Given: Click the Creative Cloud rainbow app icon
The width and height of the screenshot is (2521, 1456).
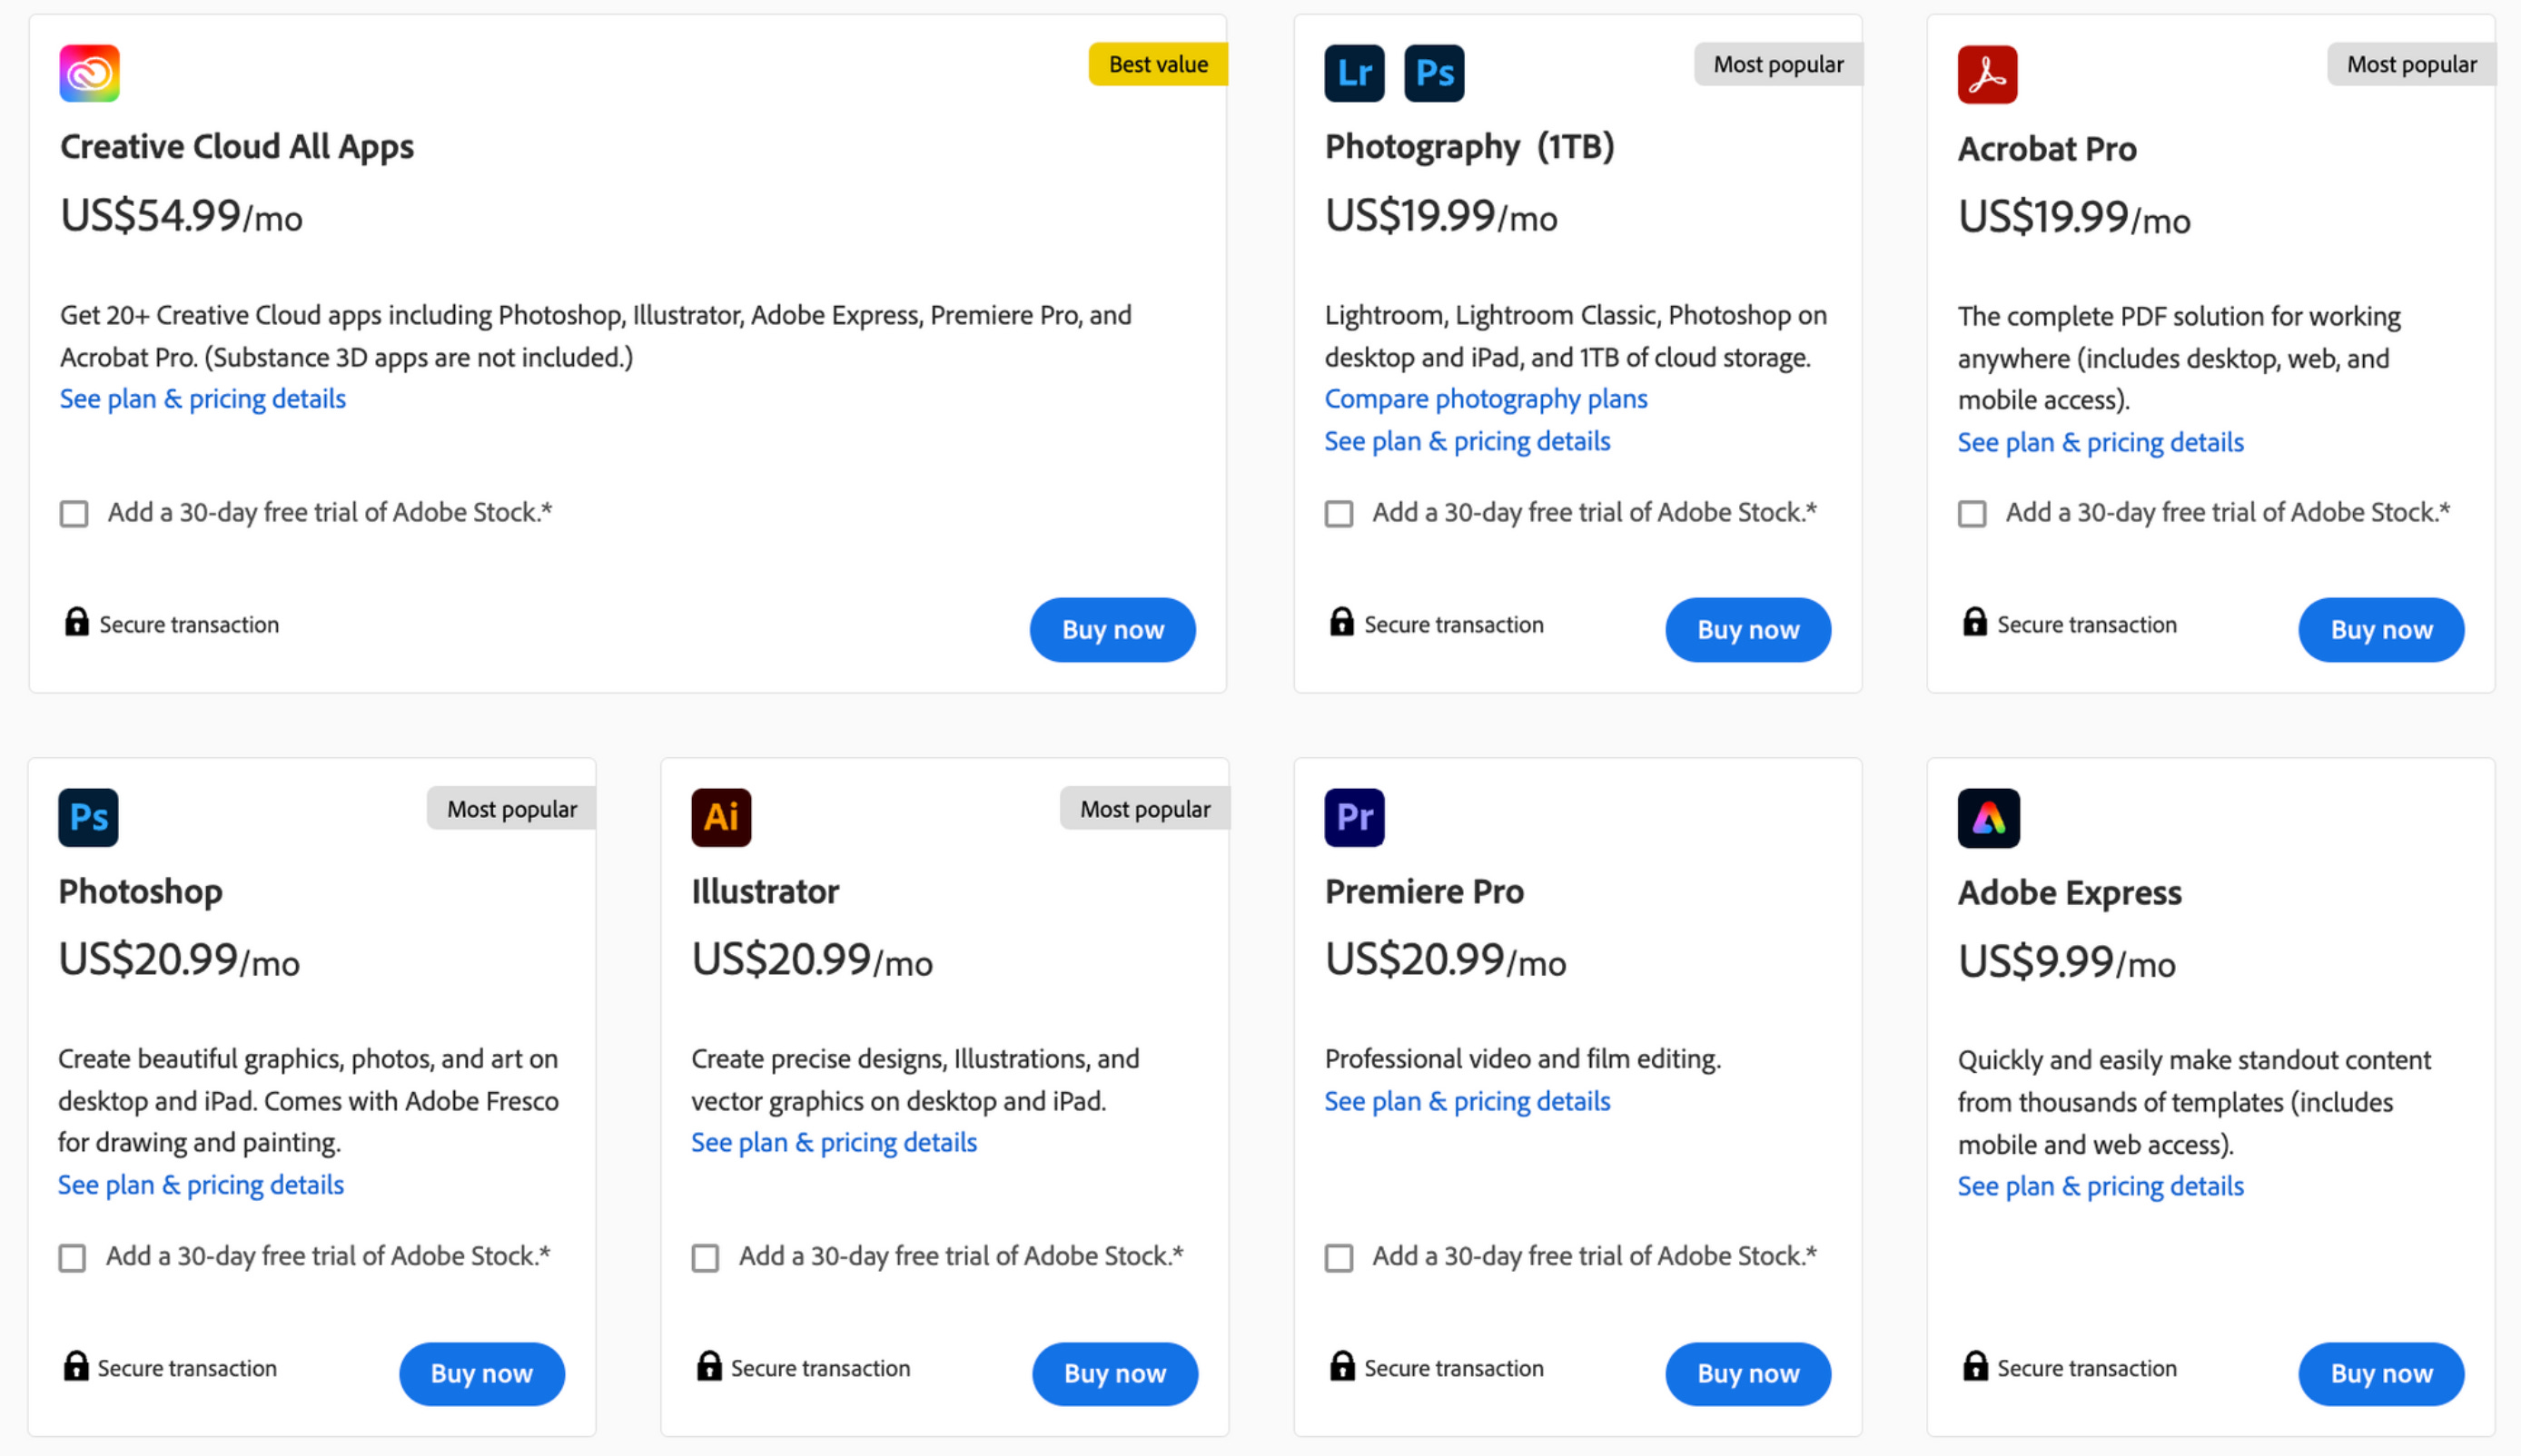Looking at the screenshot, I should 89,73.
